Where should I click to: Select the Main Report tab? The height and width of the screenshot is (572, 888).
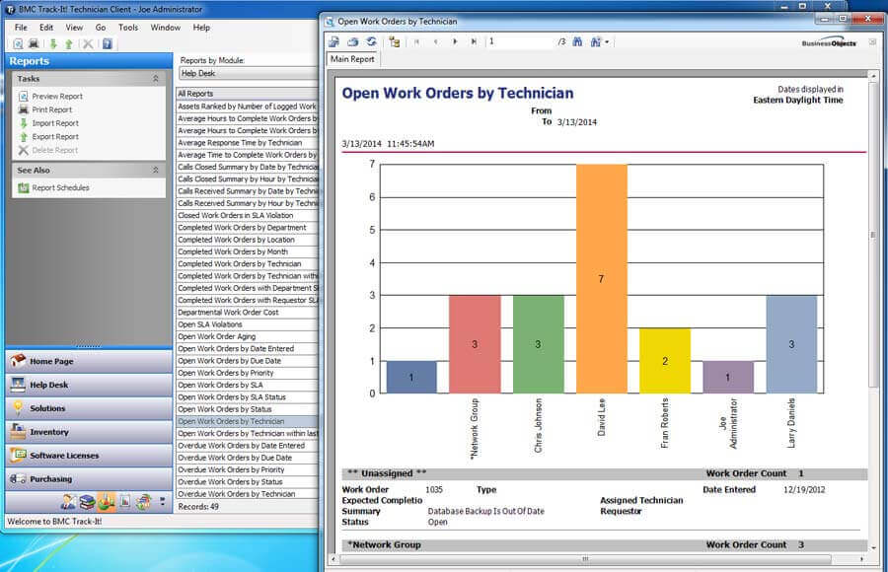352,59
